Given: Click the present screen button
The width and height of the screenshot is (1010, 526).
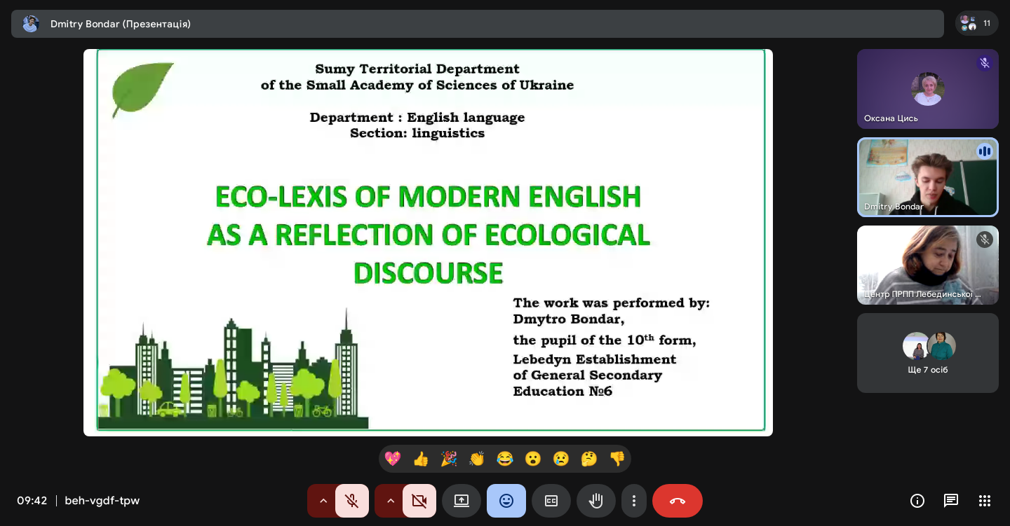Looking at the screenshot, I should click(x=462, y=501).
